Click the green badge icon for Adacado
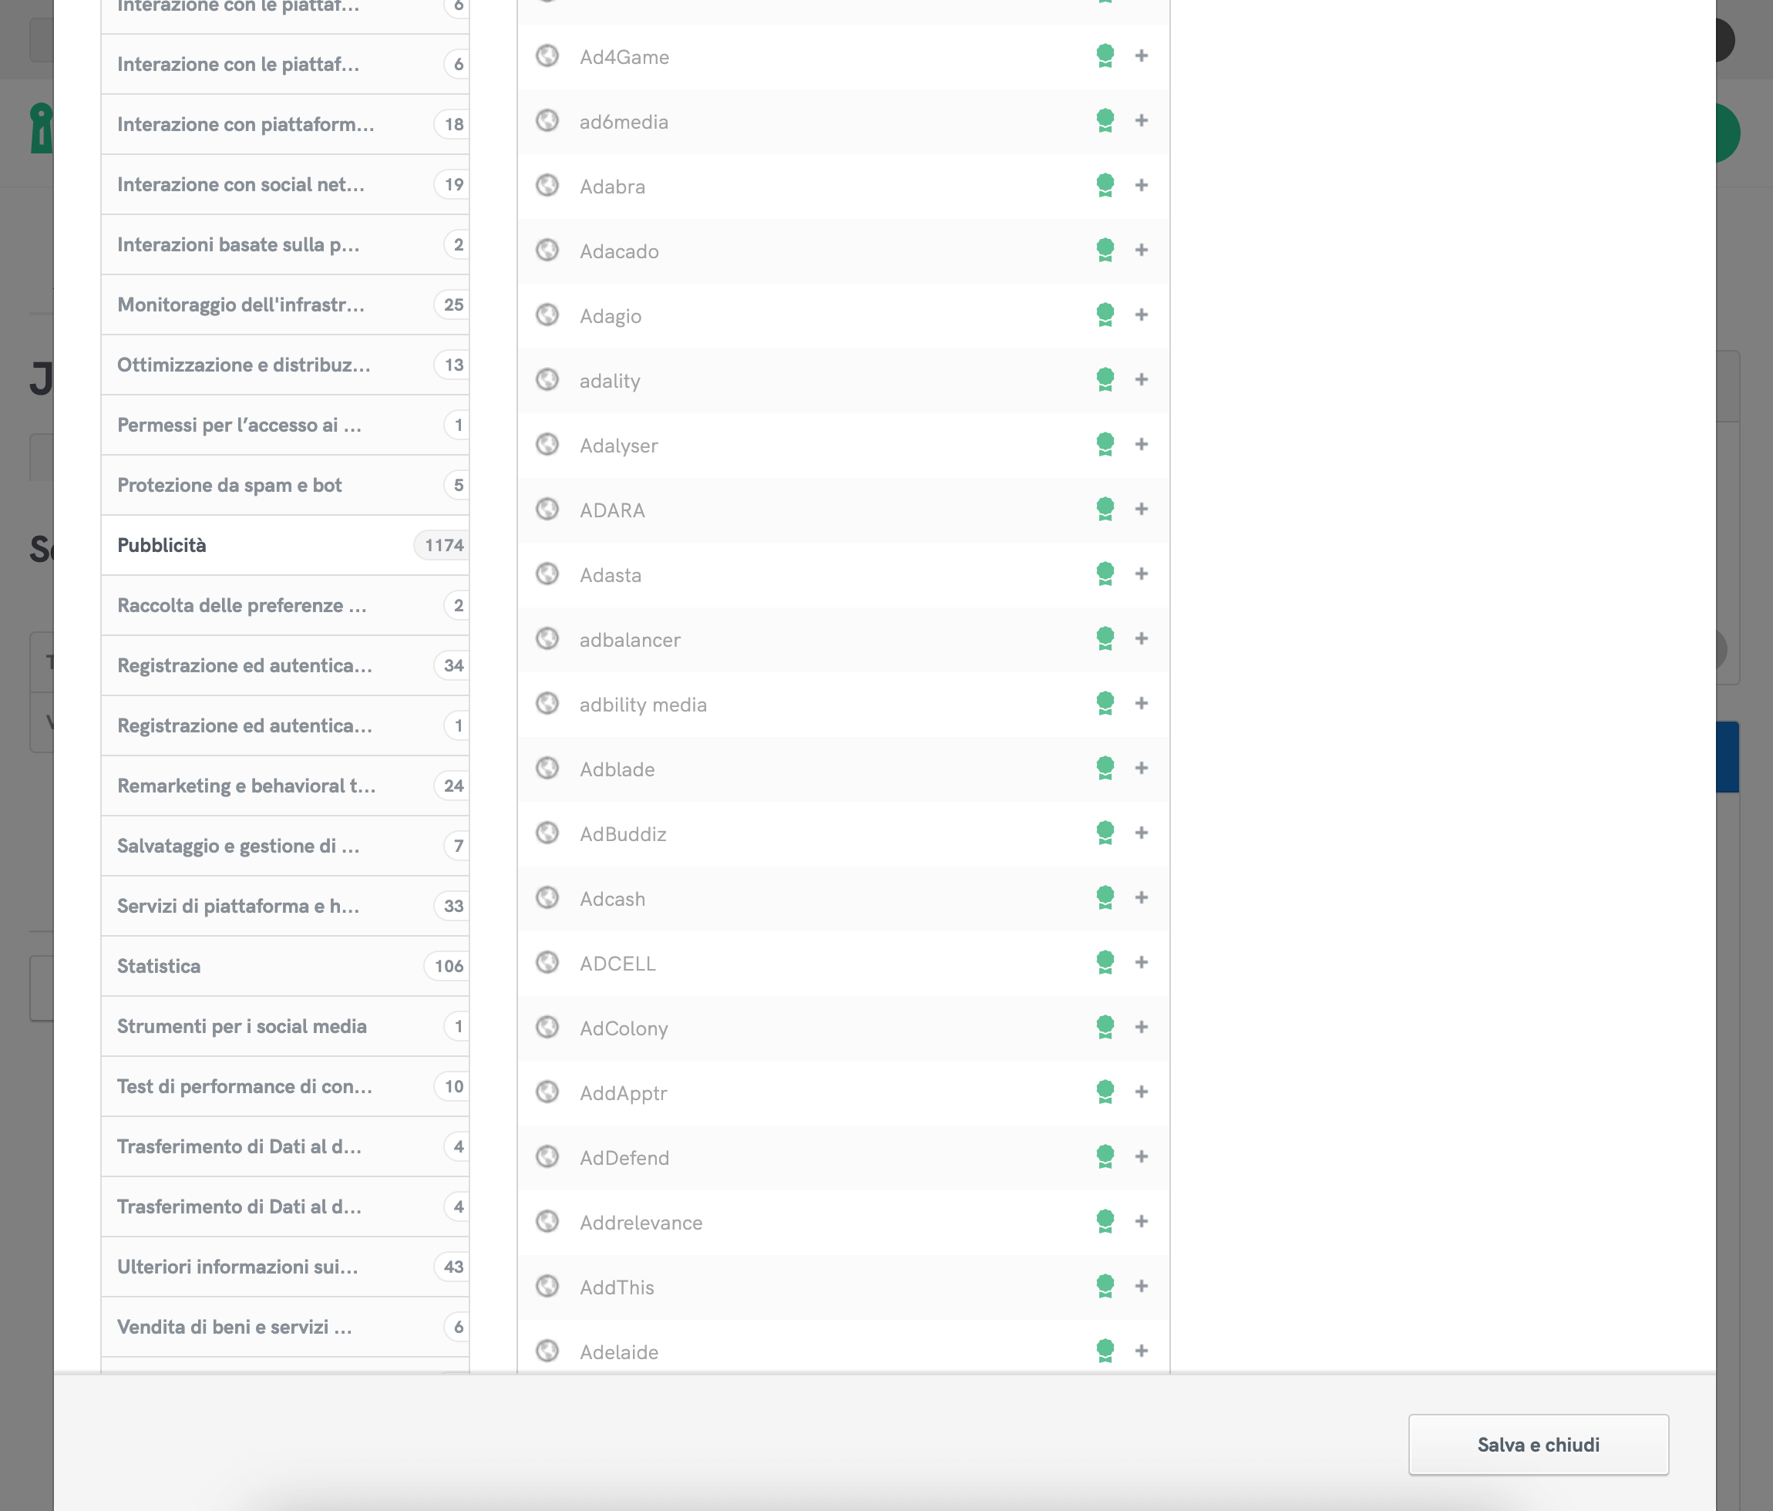This screenshot has height=1511, width=1773. tap(1105, 251)
